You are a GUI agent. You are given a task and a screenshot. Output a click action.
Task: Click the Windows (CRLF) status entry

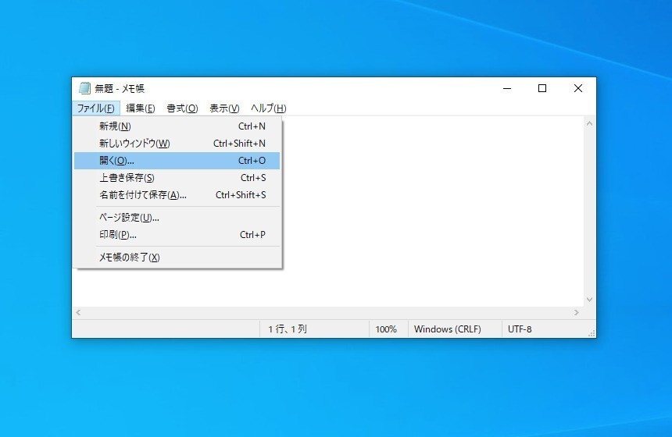(448, 329)
